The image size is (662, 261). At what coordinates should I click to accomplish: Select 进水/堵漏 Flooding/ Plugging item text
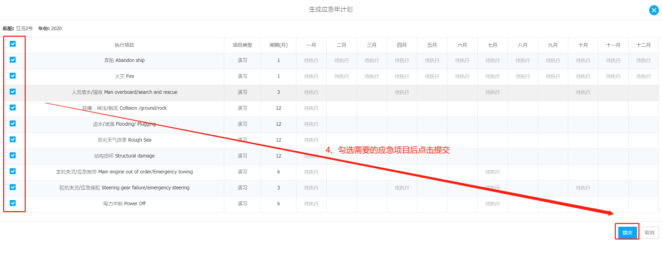point(124,124)
